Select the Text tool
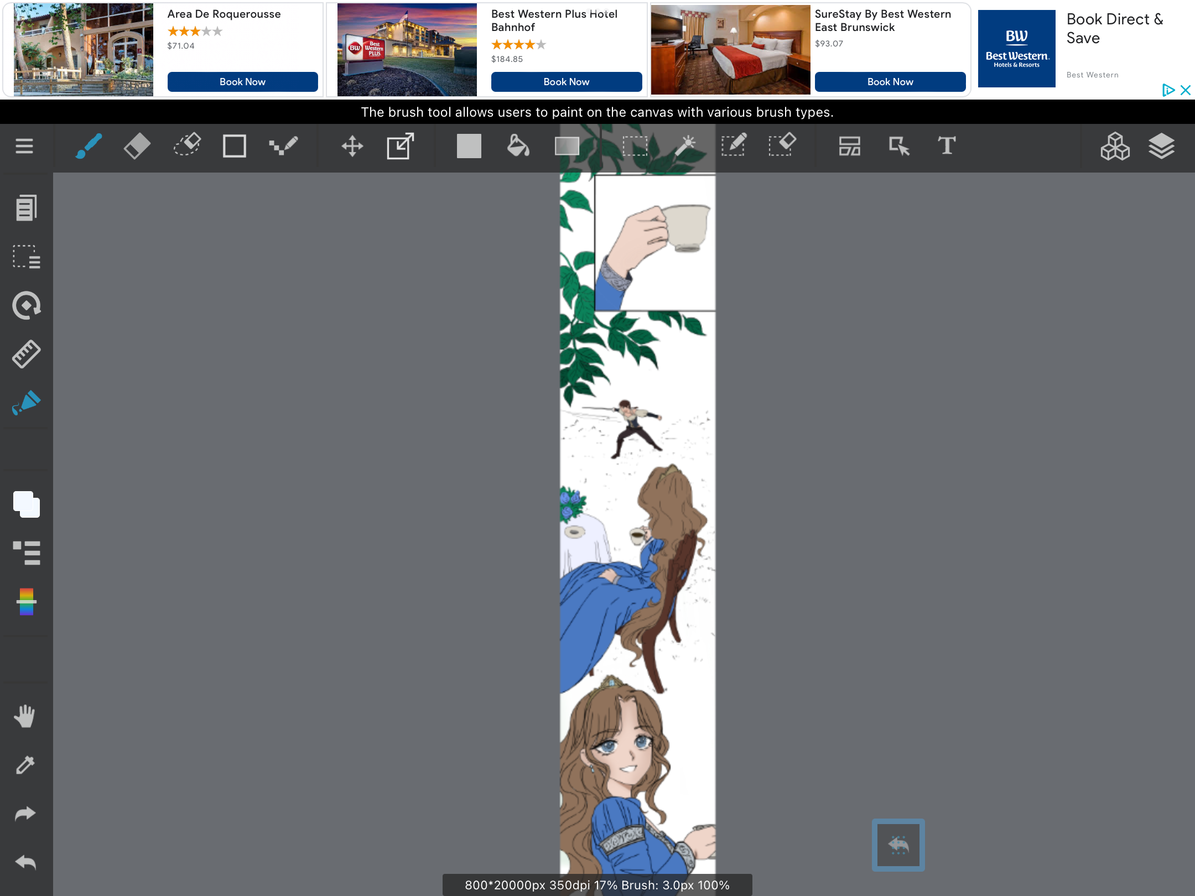Screen dimensions: 1195x896 (947, 146)
